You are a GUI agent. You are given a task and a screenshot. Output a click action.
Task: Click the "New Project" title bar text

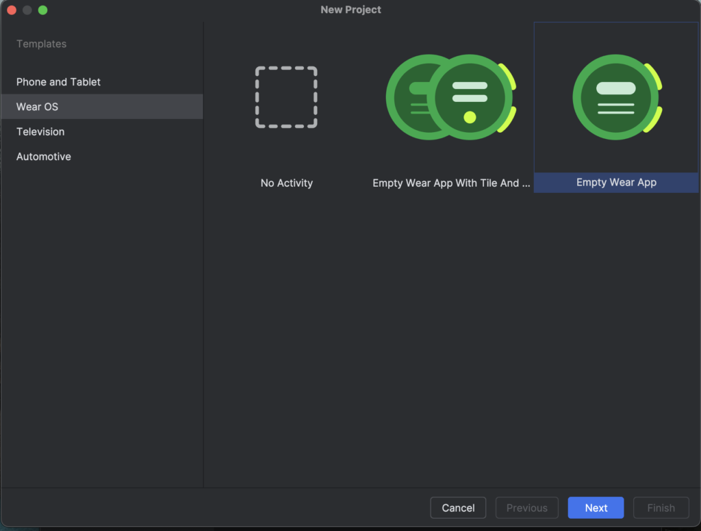click(350, 10)
